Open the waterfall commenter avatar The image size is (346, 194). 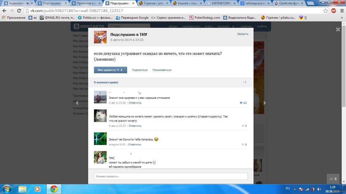(x=100, y=139)
